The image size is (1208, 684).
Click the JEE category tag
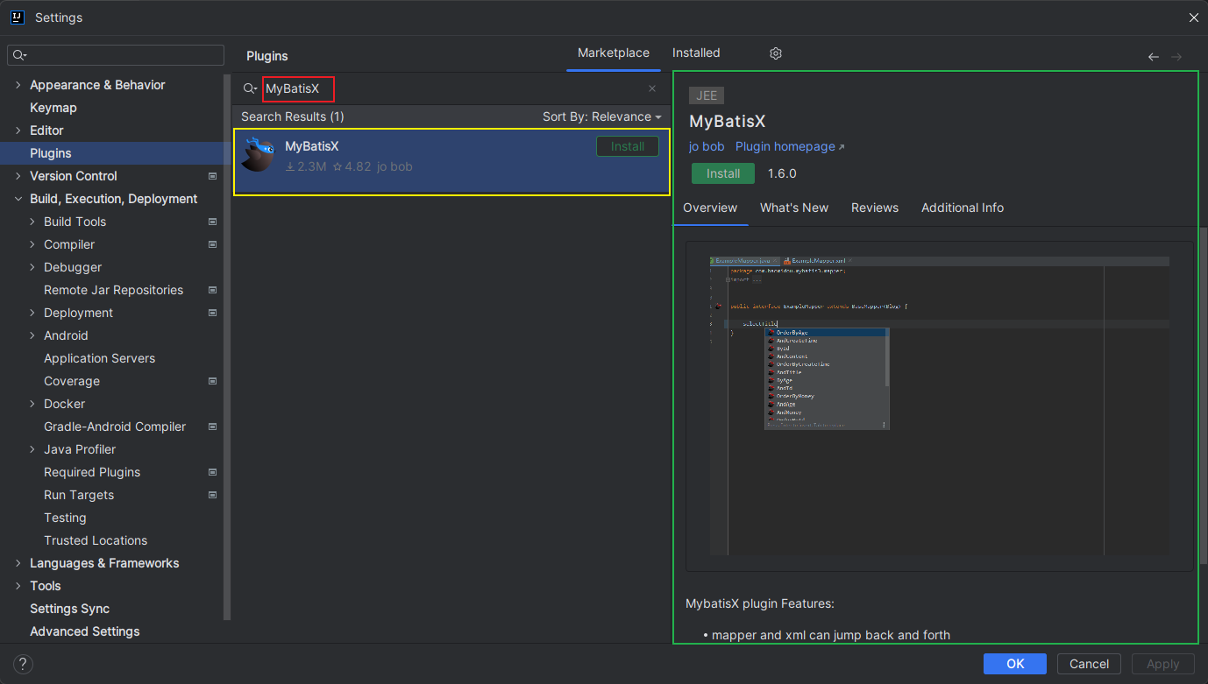point(707,95)
